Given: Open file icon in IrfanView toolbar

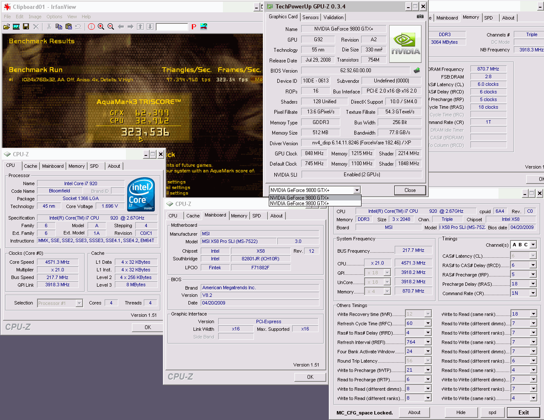Looking at the screenshot, I should [6, 27].
